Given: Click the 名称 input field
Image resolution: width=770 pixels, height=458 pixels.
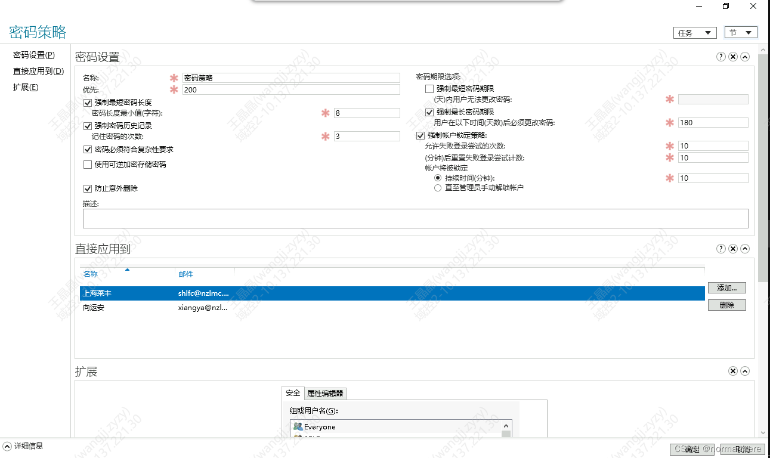Looking at the screenshot, I should click(x=291, y=78).
